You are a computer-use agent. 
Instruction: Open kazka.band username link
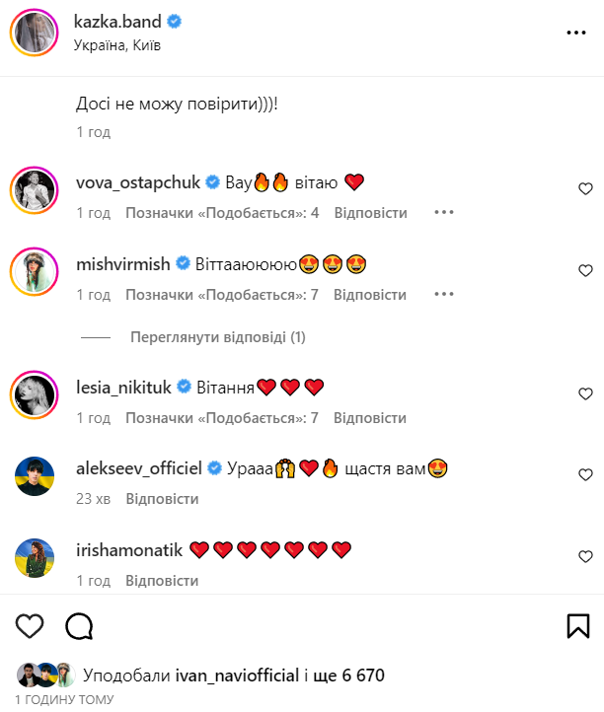tap(117, 22)
